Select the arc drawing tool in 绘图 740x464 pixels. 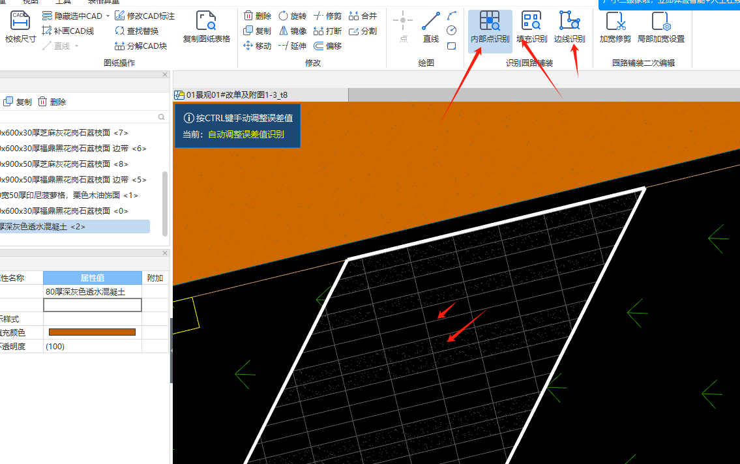point(452,16)
